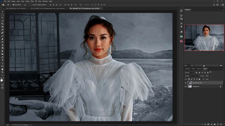Click the Navigator zoom slider handle

coord(204,66)
